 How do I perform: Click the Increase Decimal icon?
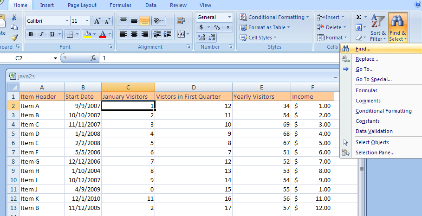201,38
